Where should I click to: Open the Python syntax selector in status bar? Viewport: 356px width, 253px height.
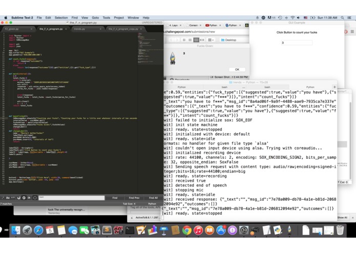[152, 204]
